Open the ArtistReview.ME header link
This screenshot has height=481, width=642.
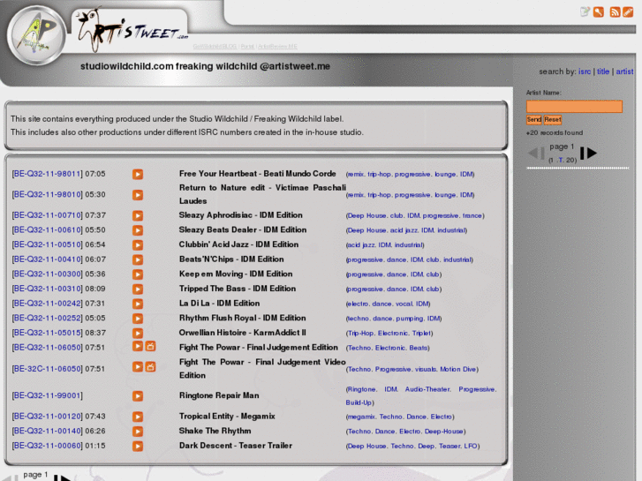(x=277, y=46)
